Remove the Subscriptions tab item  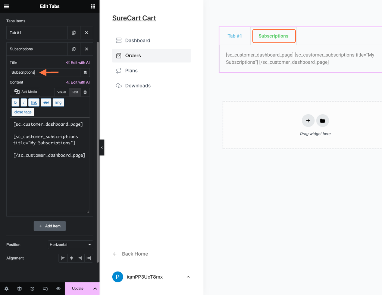pos(87,49)
